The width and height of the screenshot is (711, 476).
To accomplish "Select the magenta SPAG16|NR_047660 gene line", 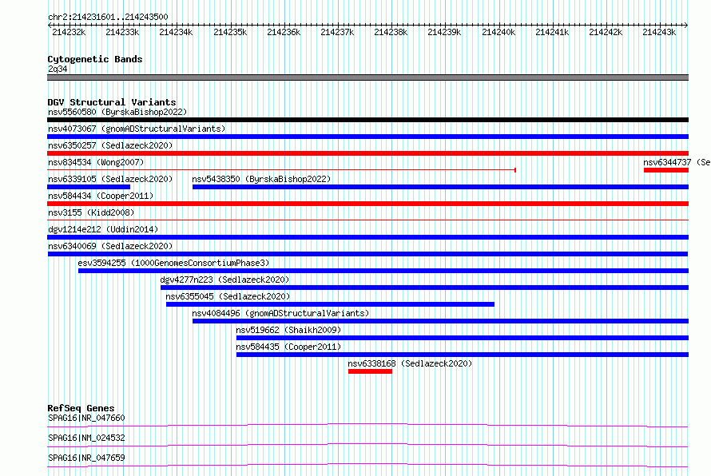I will point(367,425).
